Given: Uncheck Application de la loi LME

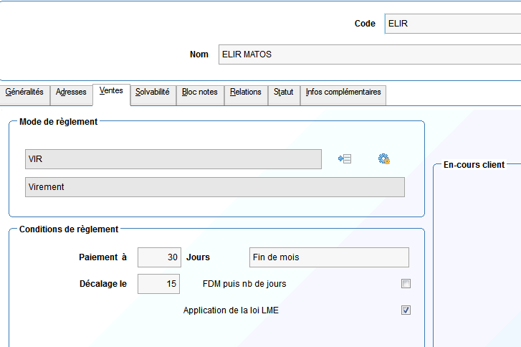Looking at the screenshot, I should click(x=406, y=310).
